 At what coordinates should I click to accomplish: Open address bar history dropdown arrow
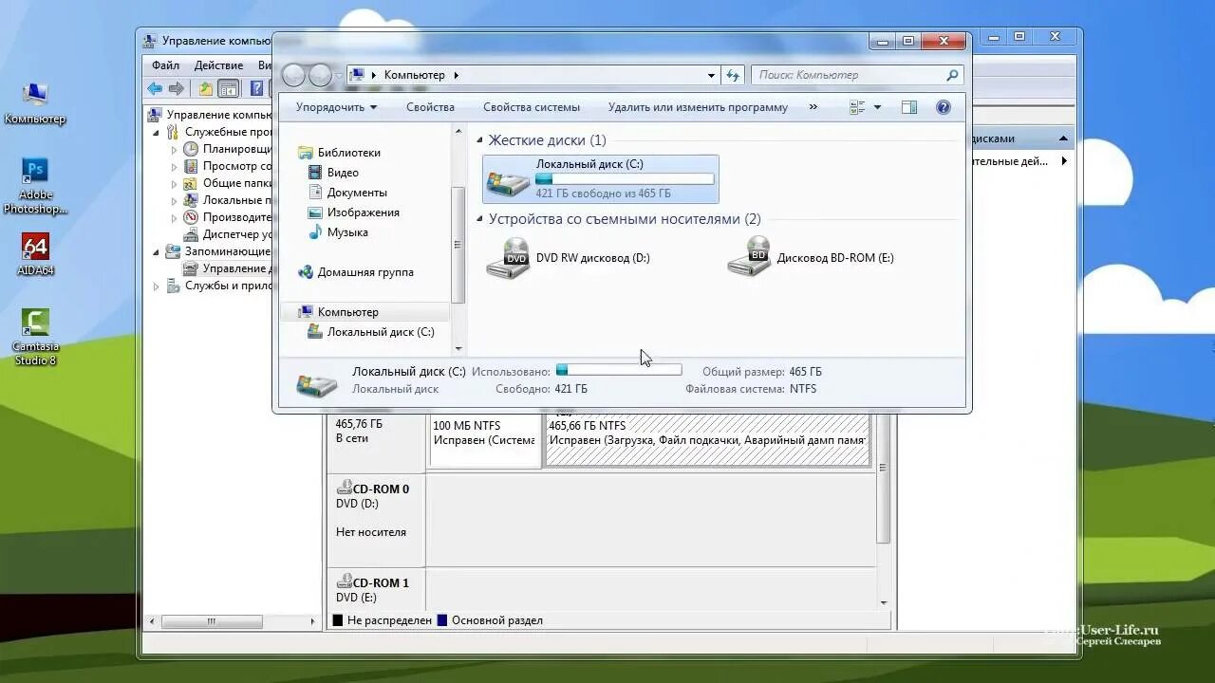coord(711,75)
